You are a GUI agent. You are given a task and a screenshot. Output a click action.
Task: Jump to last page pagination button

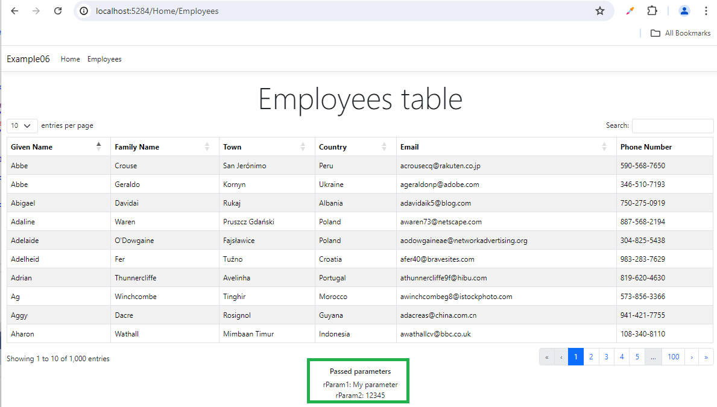pyautogui.click(x=706, y=357)
